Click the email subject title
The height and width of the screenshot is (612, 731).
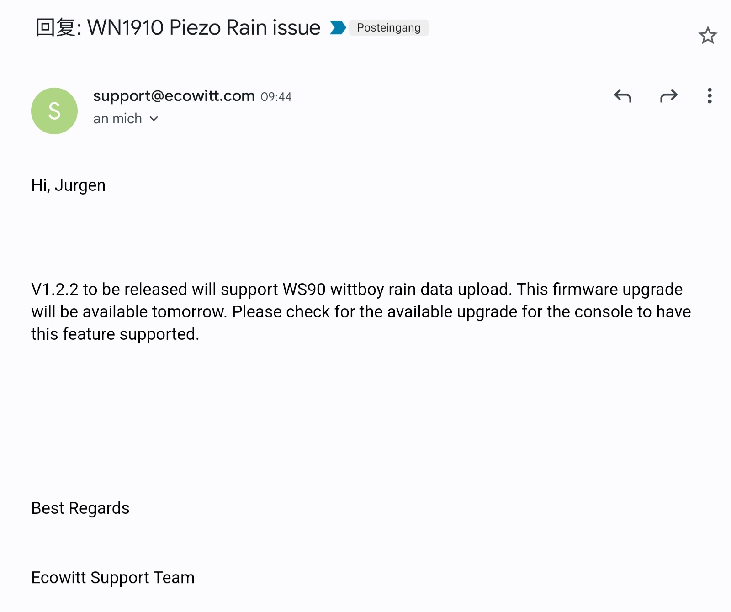178,27
